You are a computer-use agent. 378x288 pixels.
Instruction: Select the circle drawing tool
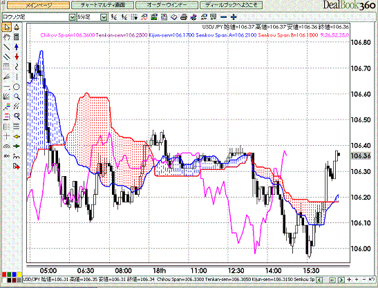click(x=17, y=87)
